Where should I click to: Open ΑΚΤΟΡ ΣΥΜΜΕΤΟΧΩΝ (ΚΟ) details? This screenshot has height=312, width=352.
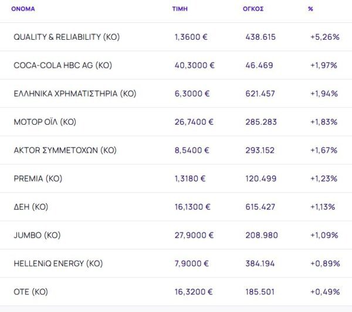[x=65, y=150]
